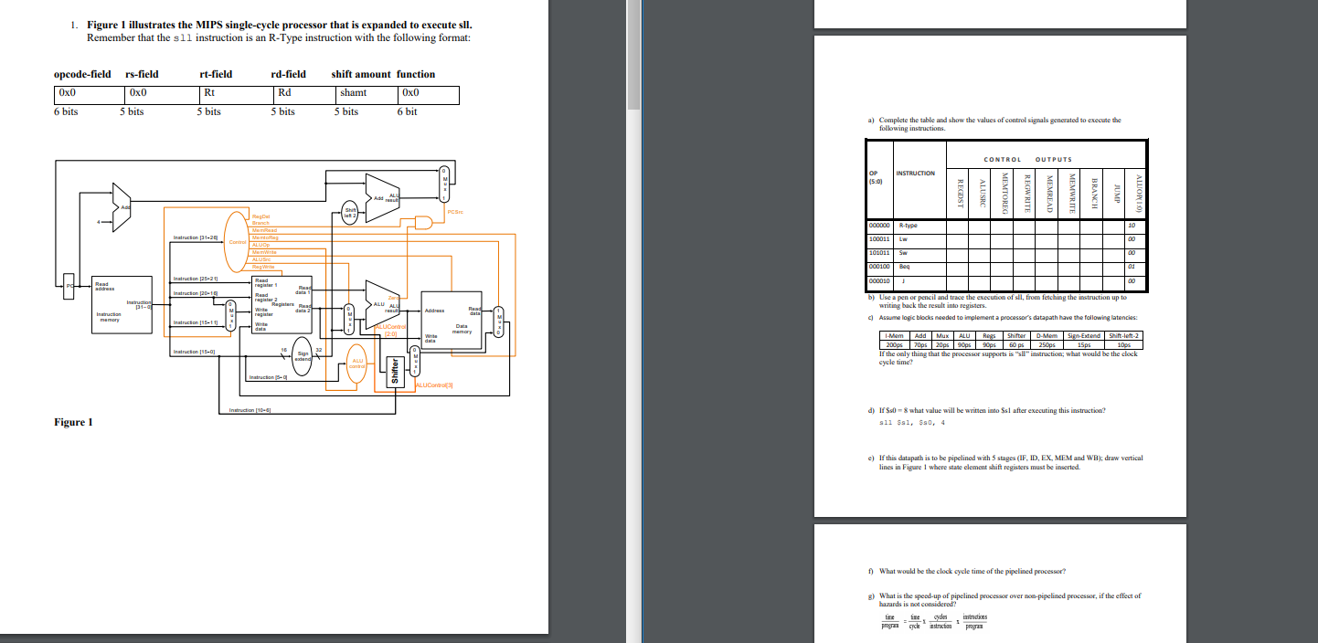Select the Lw row in the control outputs table
The height and width of the screenshot is (643, 1318).
click(x=902, y=238)
